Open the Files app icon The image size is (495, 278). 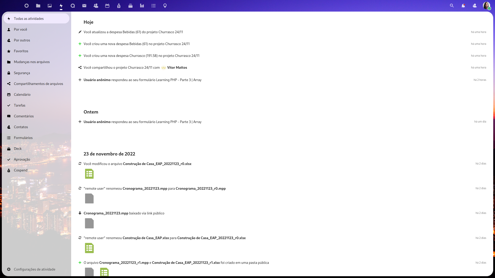[x=38, y=6]
